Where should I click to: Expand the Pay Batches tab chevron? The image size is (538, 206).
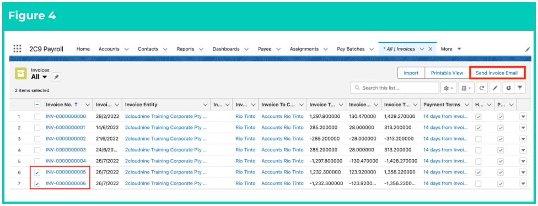(x=371, y=49)
